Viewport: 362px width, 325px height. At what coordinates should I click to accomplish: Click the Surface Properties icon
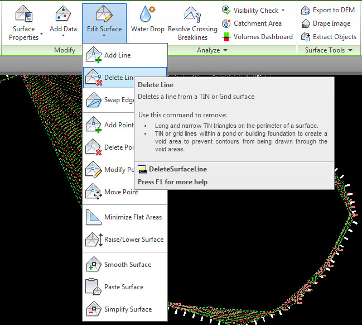[x=24, y=14]
